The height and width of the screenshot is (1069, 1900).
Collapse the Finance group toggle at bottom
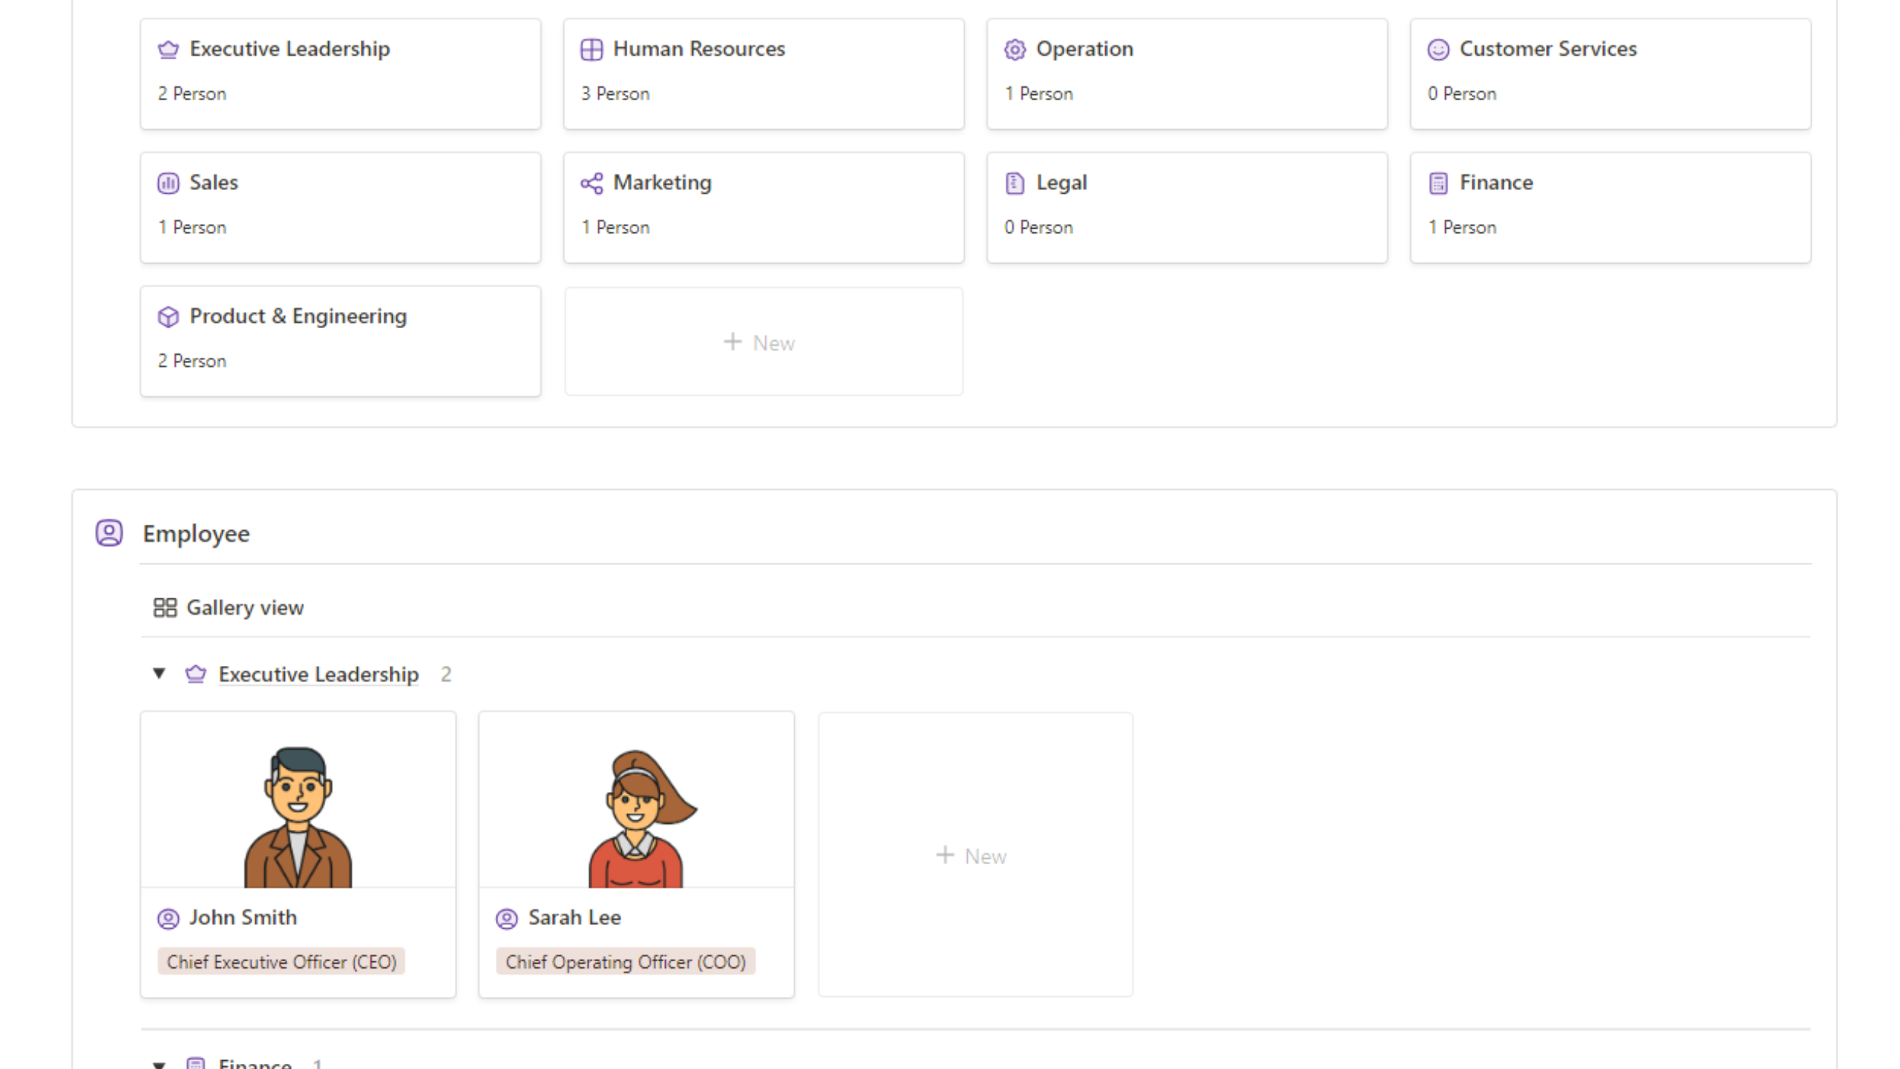point(159,1063)
